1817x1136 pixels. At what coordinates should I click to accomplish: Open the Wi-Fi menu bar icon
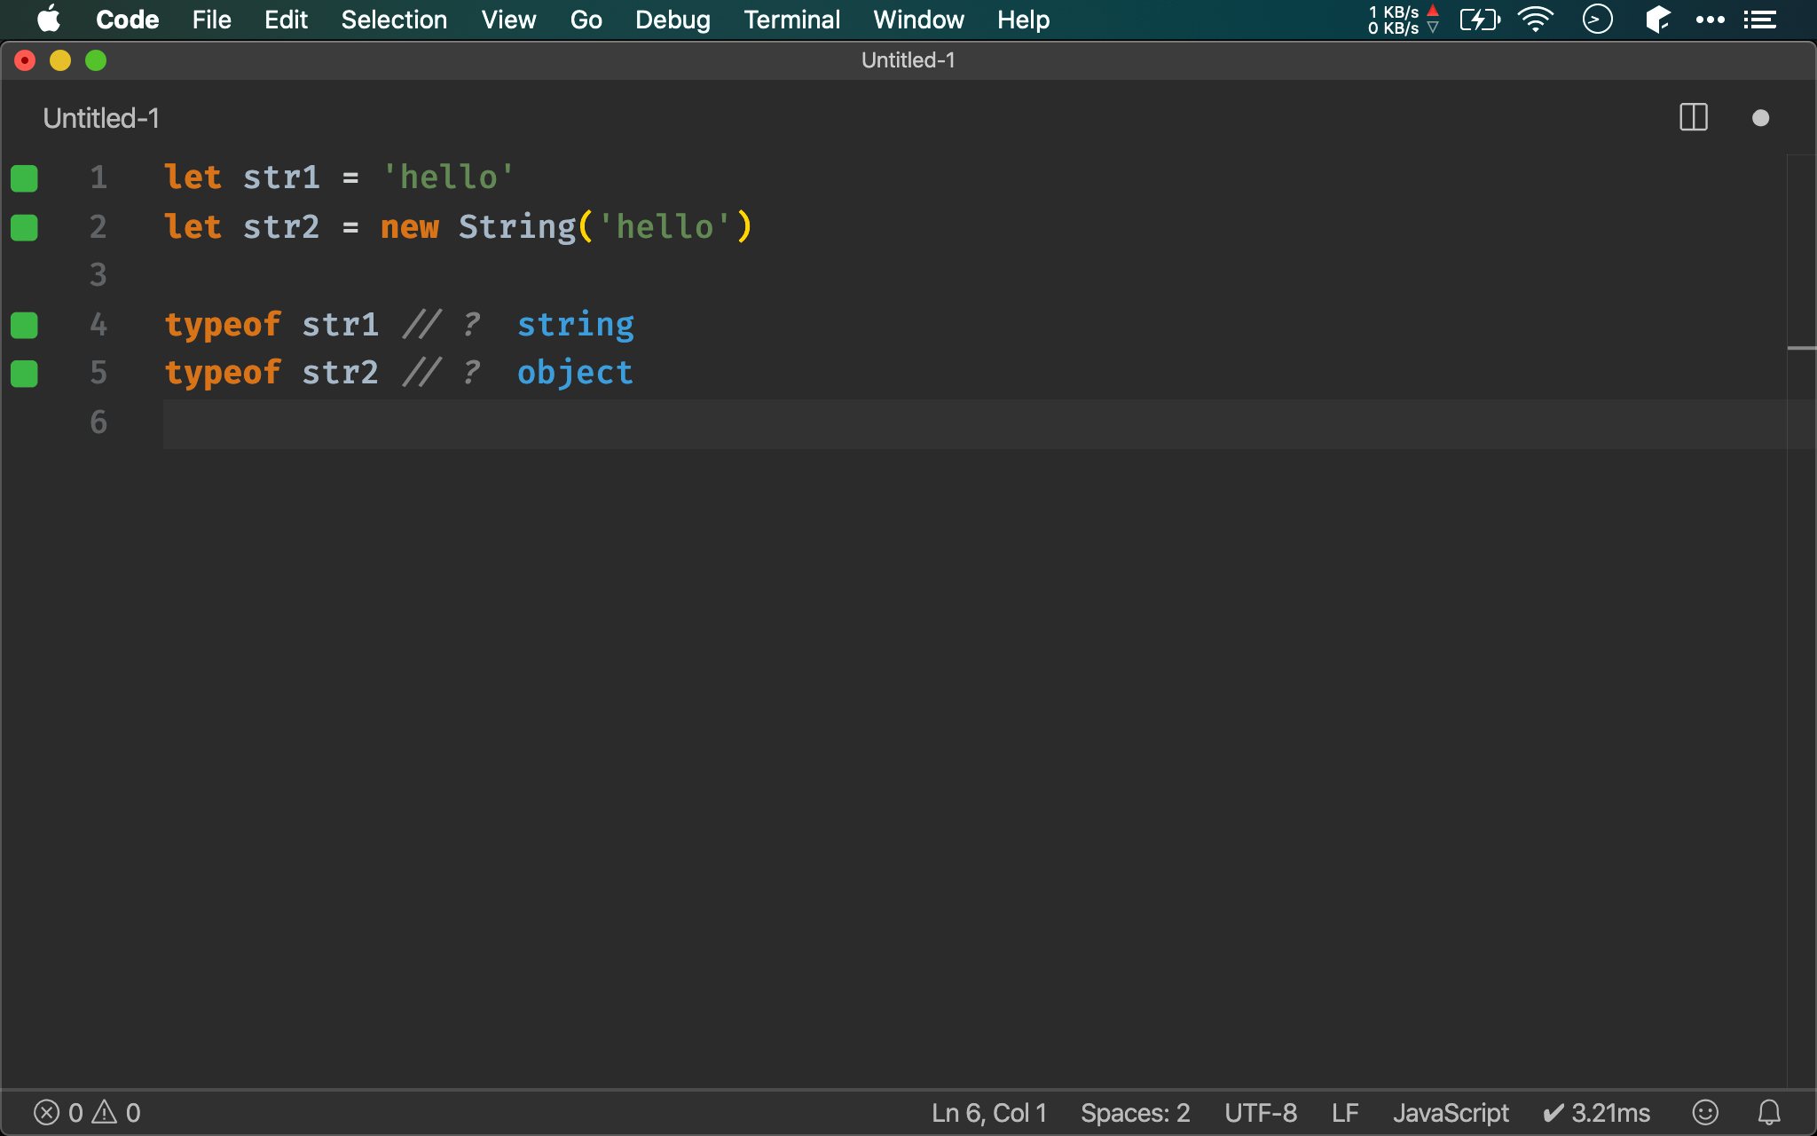(1535, 19)
